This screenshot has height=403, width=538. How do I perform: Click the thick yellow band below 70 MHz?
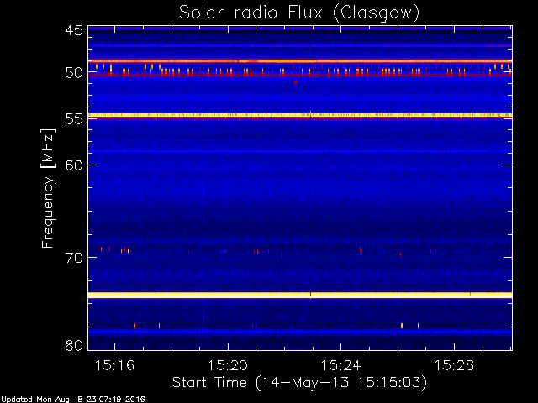(300, 295)
